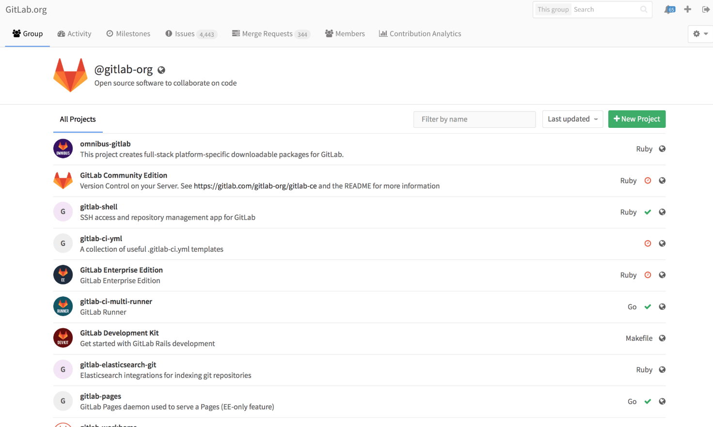Click the build status icon for GitLab Enterprise Edition
Screen dimensions: 713x427
[x=648, y=275]
